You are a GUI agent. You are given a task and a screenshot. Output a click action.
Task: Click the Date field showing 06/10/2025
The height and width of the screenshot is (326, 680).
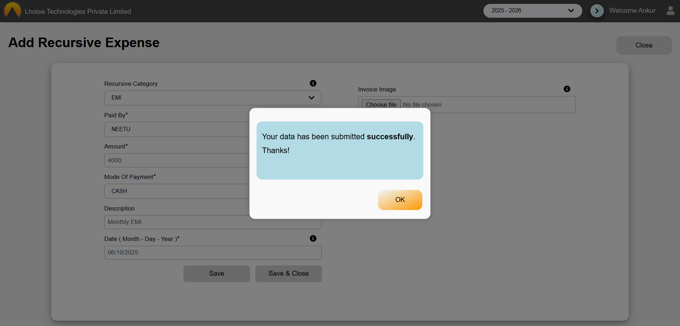click(x=213, y=253)
